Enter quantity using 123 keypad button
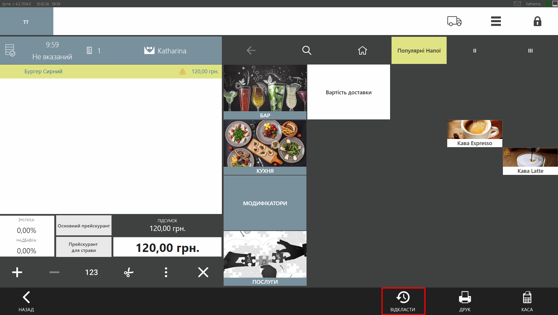The image size is (558, 315). [91, 272]
